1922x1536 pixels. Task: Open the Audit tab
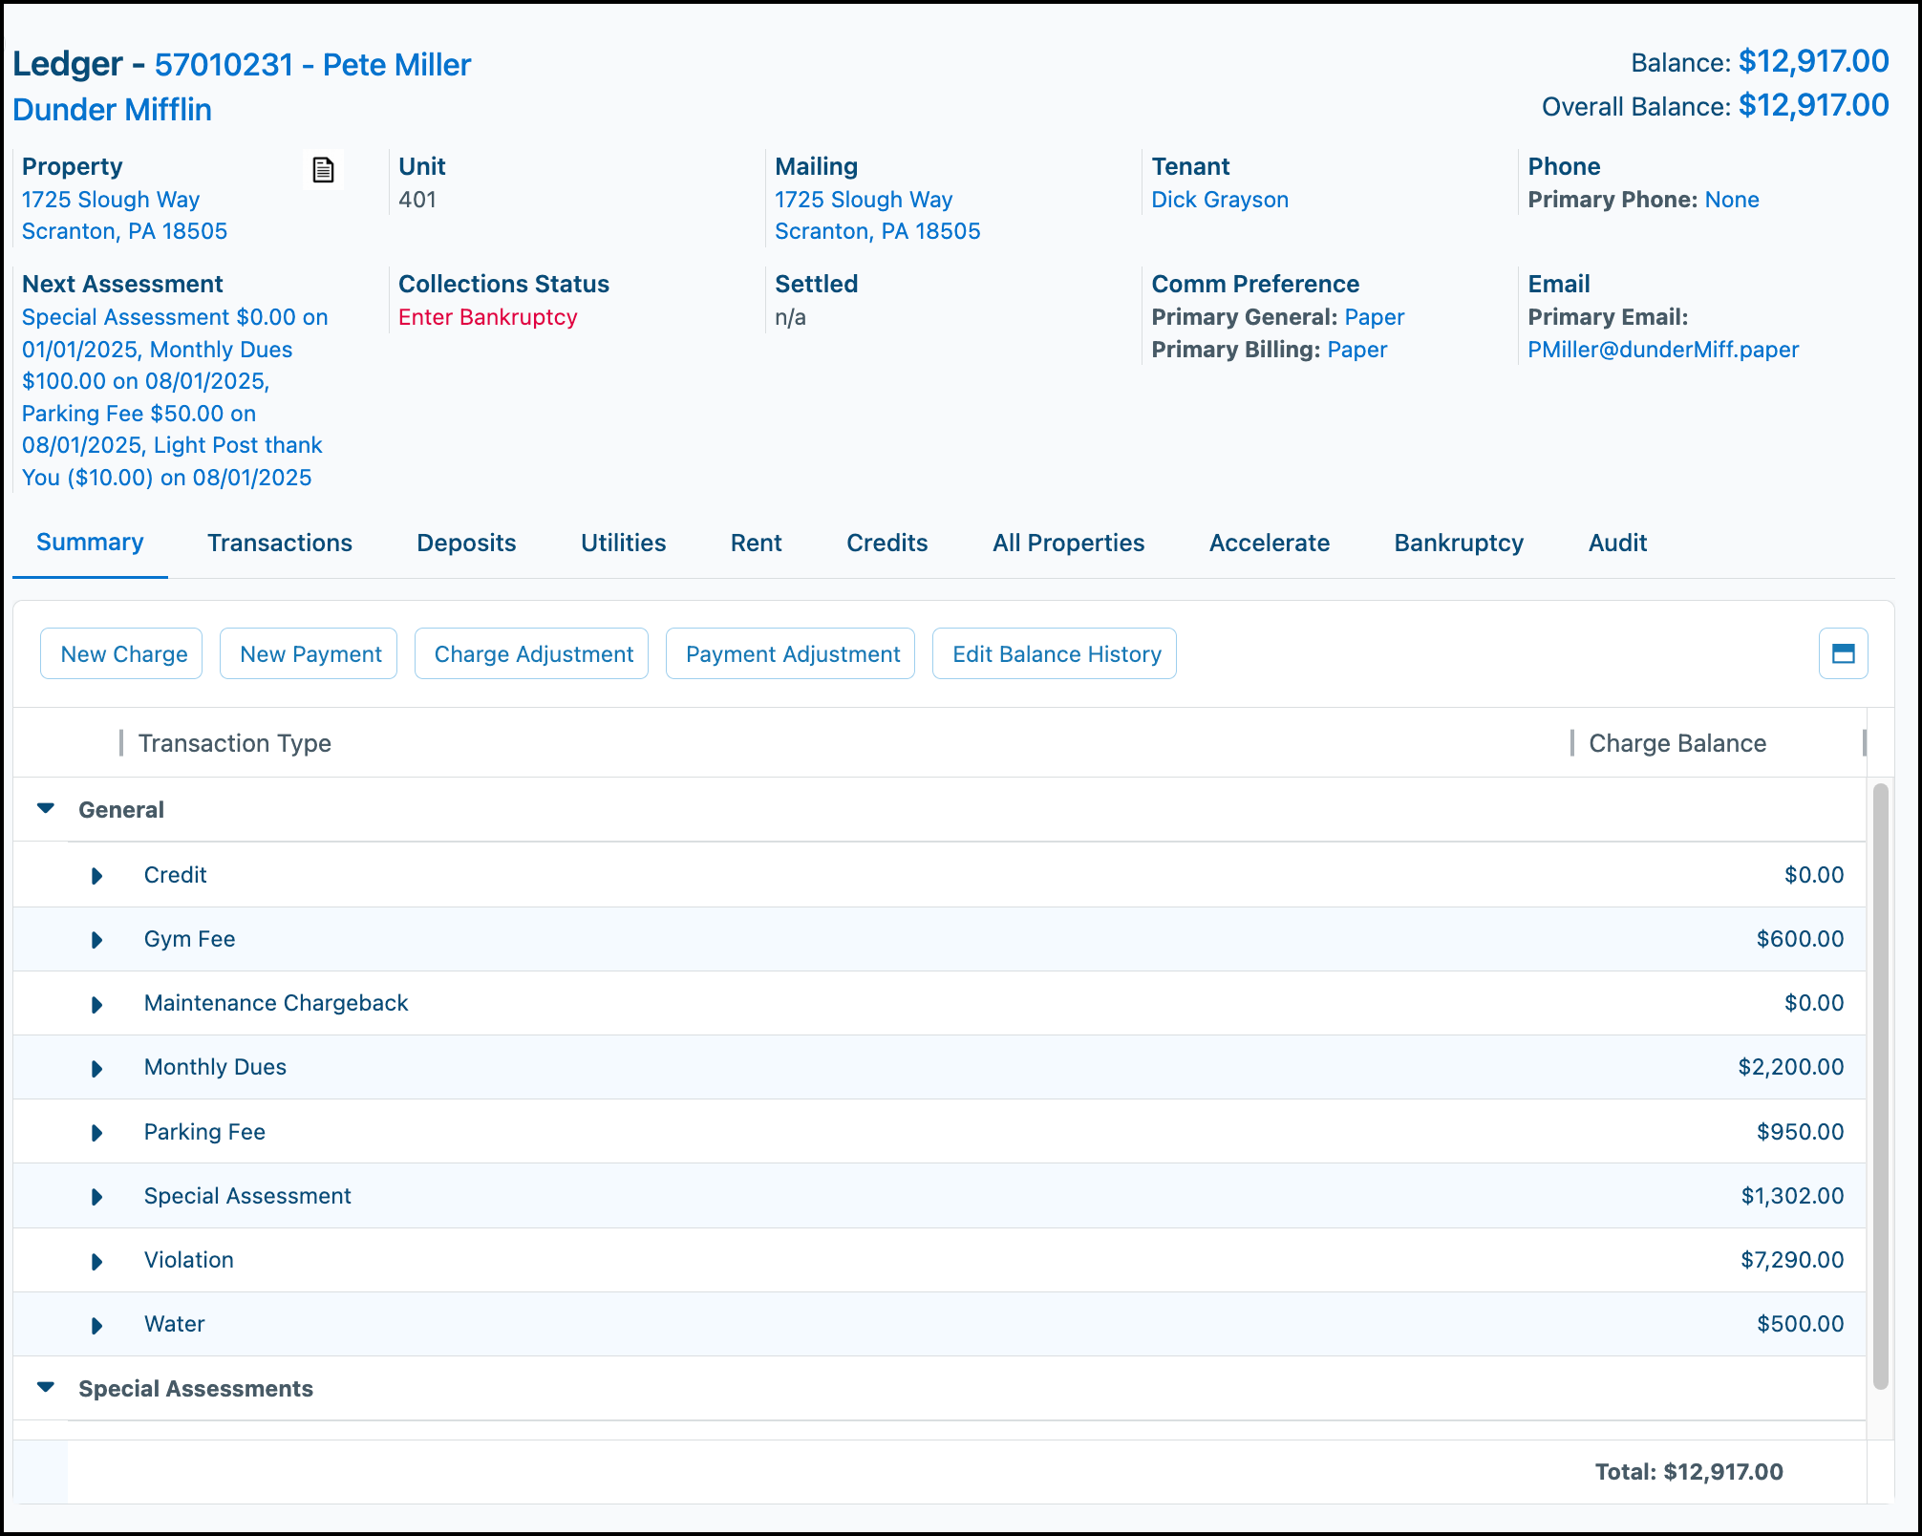point(1617,543)
